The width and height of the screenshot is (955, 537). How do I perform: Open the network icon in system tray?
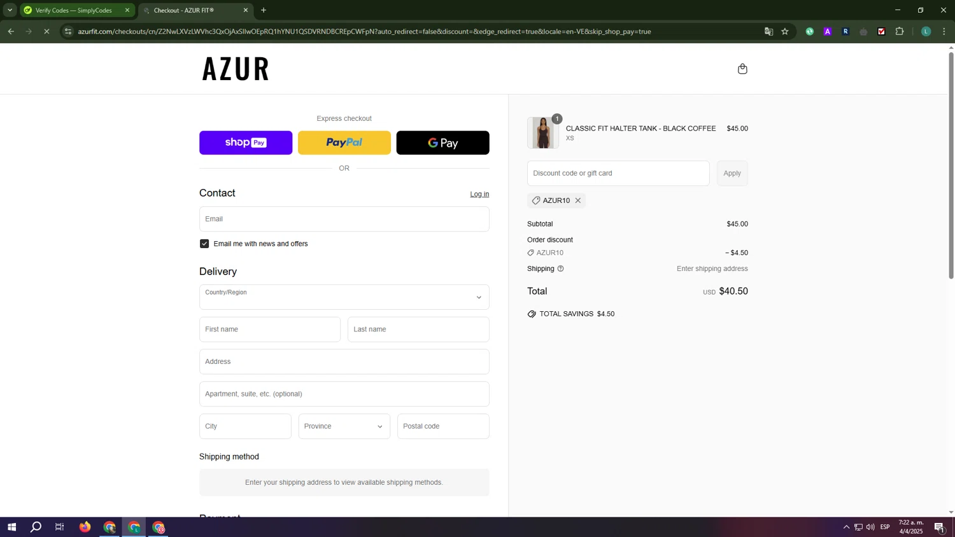(858, 527)
